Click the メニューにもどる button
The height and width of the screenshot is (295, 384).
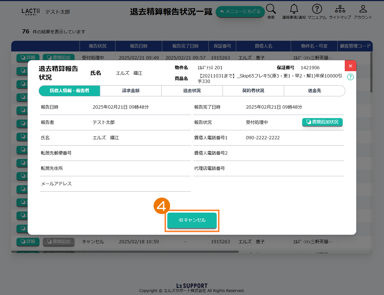(240, 11)
